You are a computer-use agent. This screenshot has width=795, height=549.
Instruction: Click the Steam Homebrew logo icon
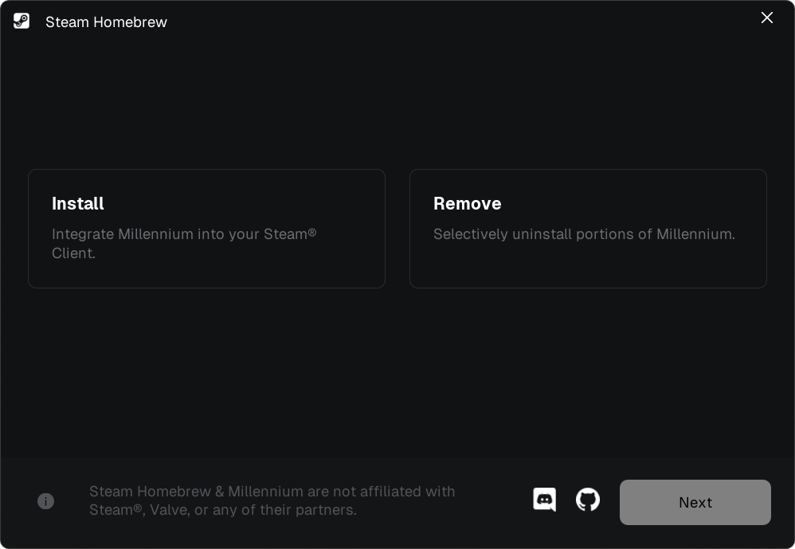pyautogui.click(x=22, y=22)
